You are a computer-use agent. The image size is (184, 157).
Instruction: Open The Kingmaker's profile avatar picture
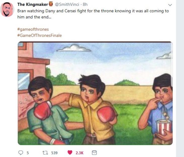pyautogui.click(x=7, y=10)
